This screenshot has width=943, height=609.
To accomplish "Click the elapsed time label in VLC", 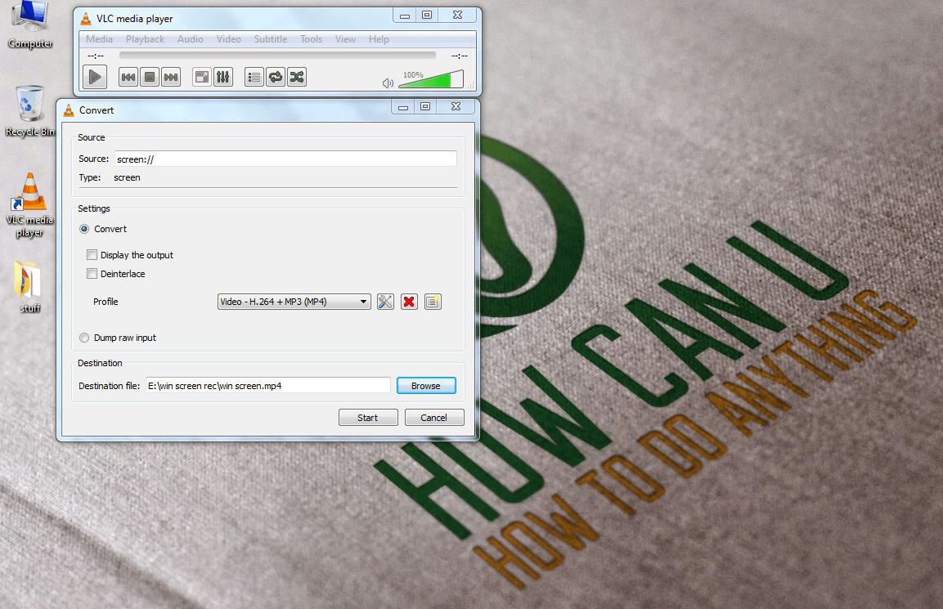I will pos(96,56).
